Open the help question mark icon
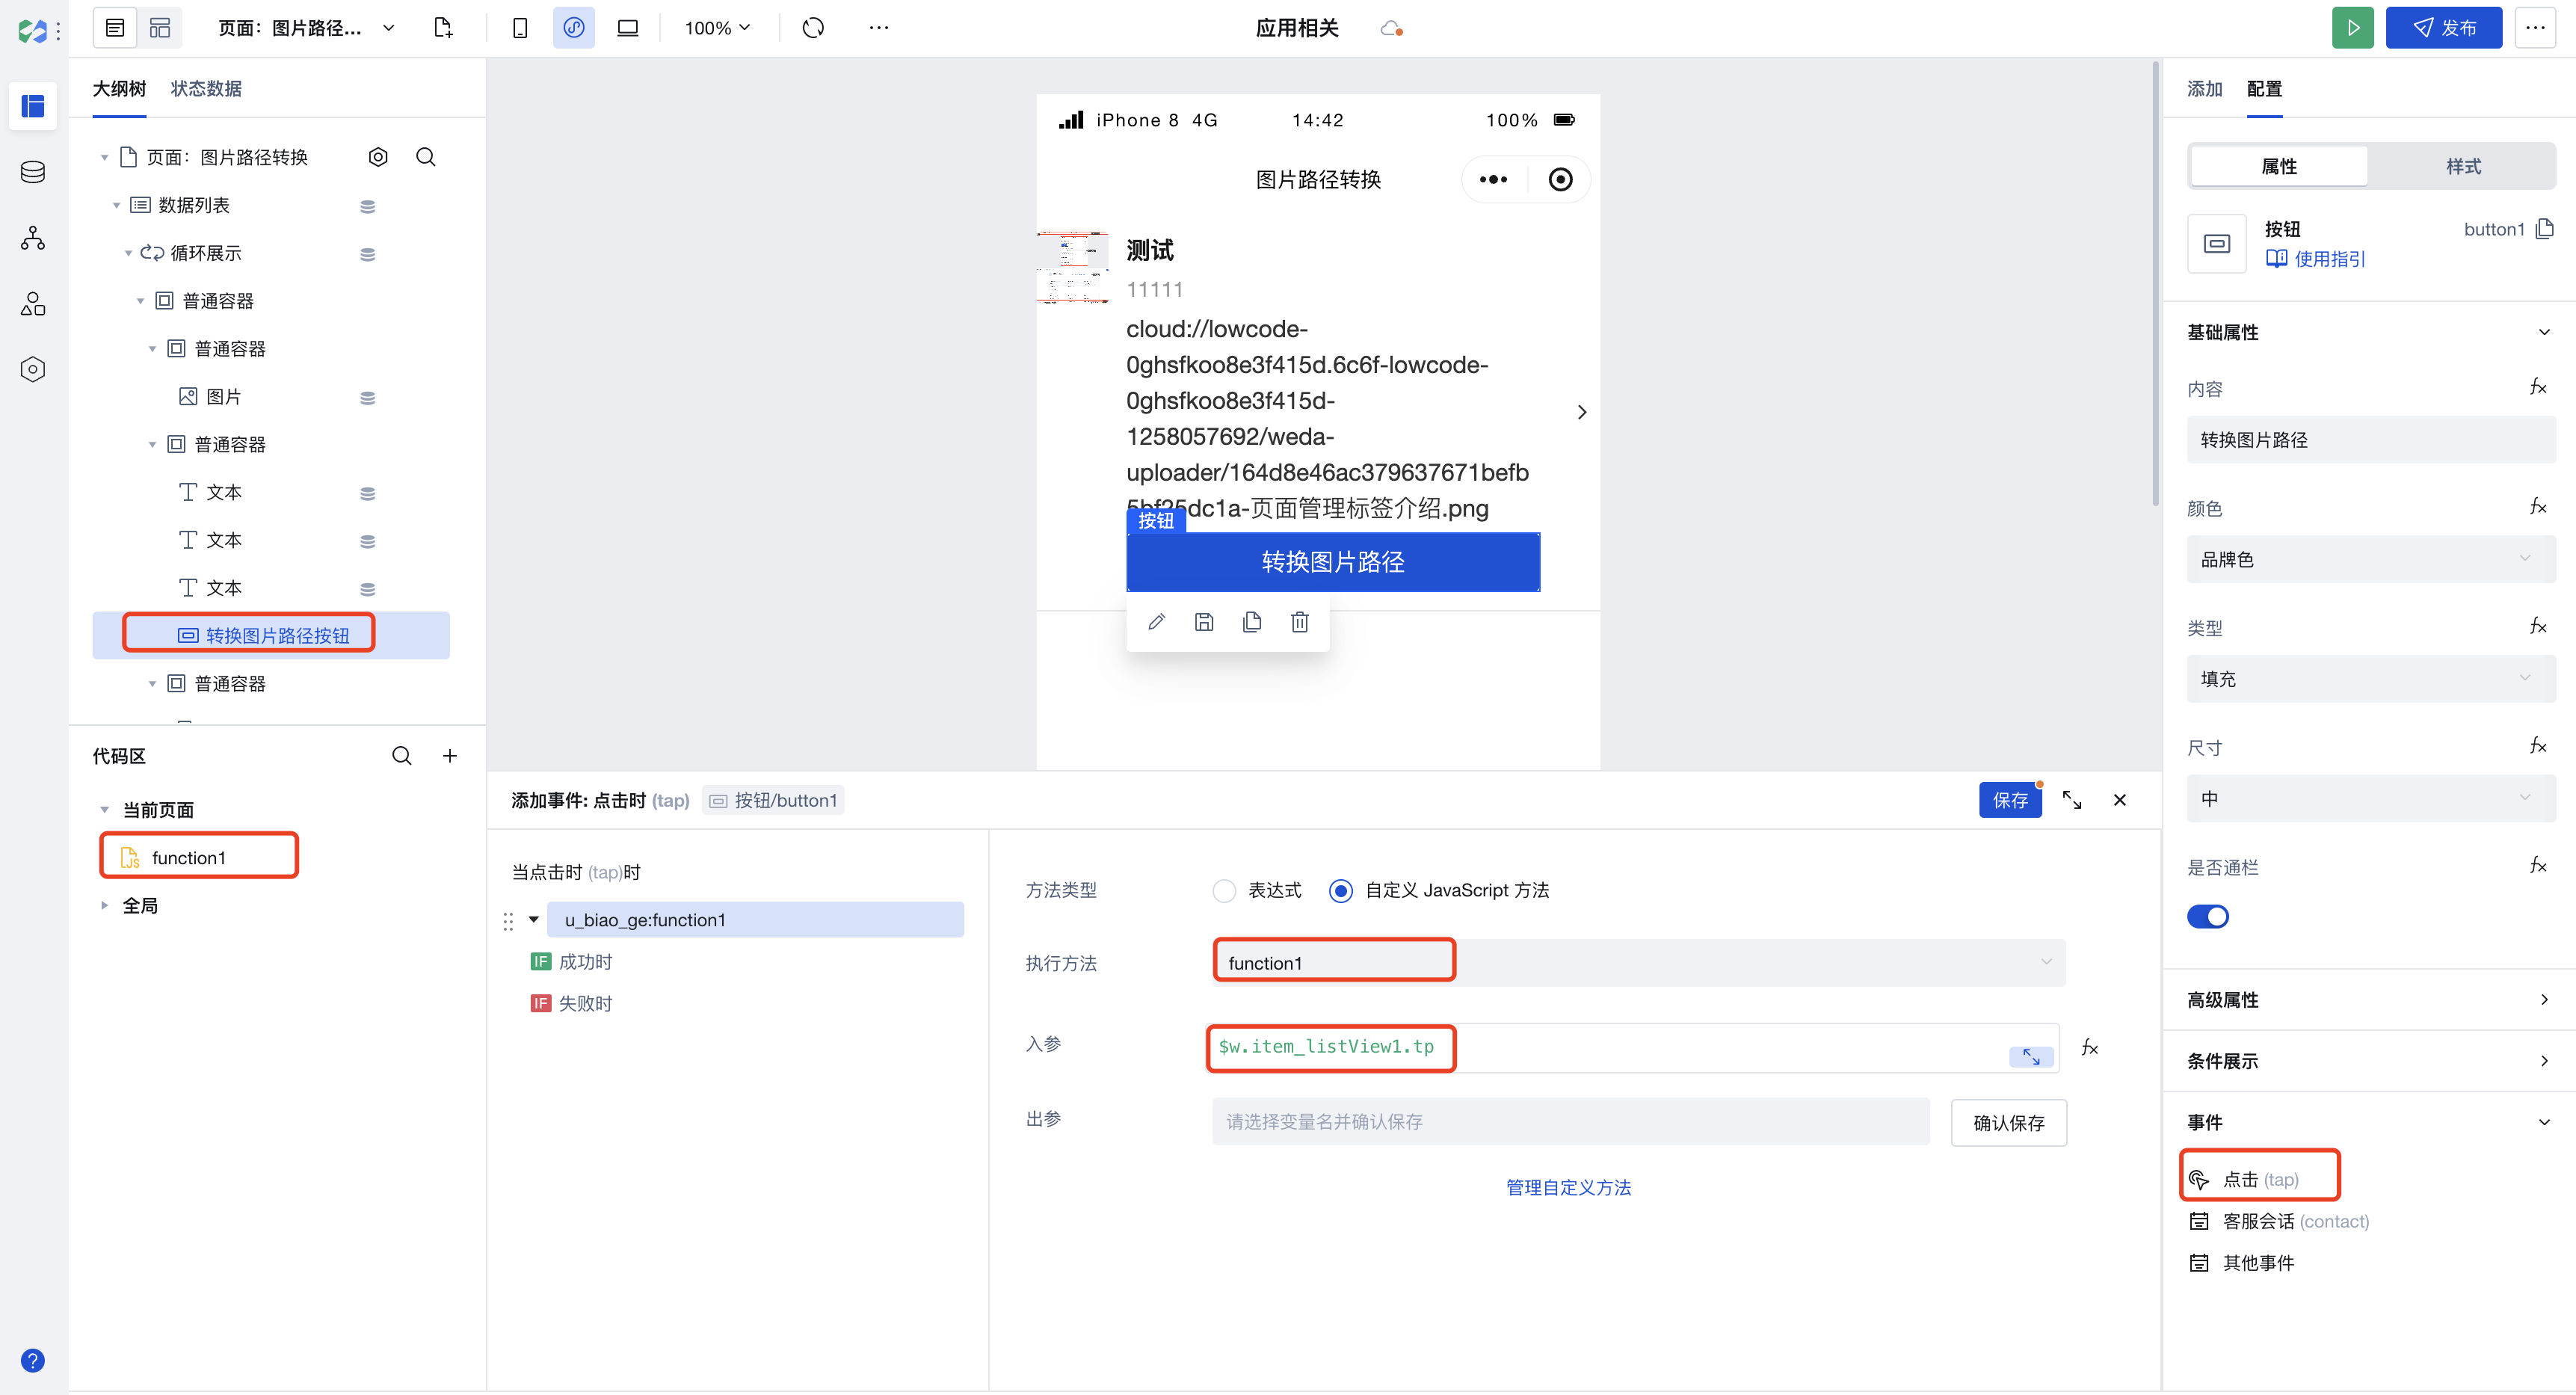Image resolution: width=2576 pixels, height=1395 pixels. click(x=33, y=1361)
